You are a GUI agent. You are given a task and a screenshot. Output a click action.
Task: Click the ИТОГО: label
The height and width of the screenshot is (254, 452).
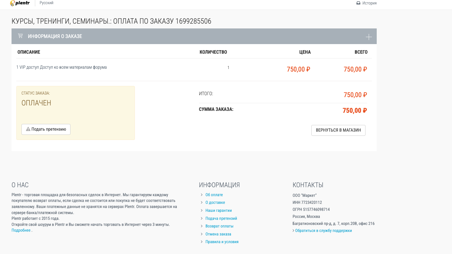click(x=206, y=94)
